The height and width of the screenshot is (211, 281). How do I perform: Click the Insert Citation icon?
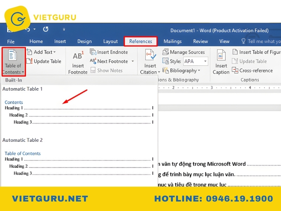tap(150, 55)
